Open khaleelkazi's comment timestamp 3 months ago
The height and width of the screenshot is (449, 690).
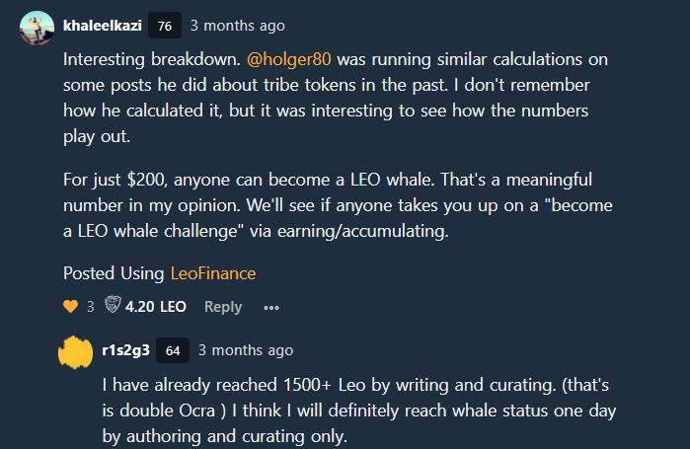(238, 26)
